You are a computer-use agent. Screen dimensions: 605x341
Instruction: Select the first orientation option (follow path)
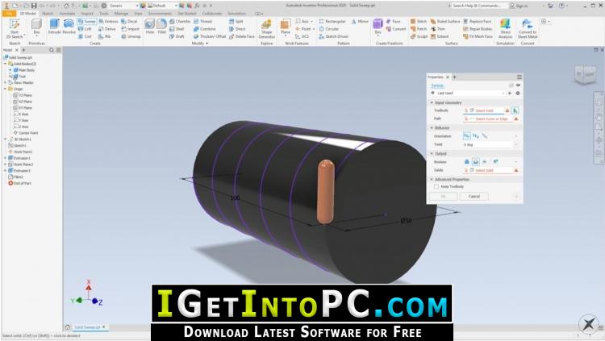(466, 136)
